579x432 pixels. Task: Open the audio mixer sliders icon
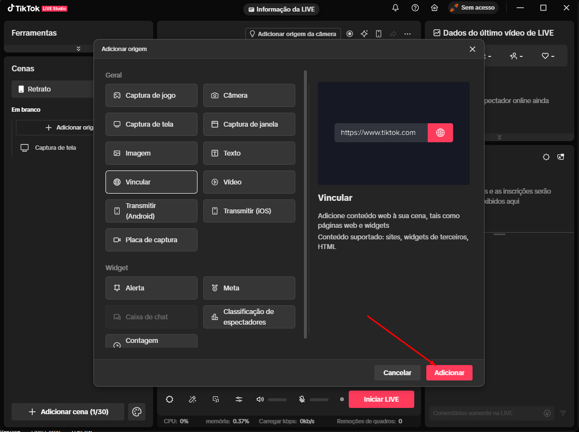(x=239, y=399)
